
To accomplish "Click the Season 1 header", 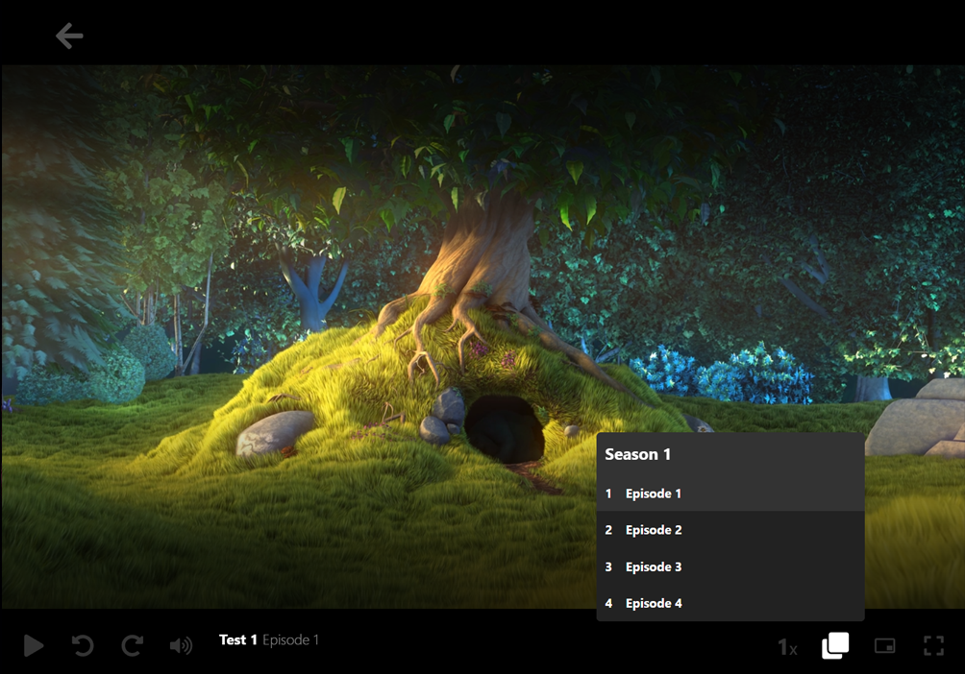I will pyautogui.click(x=638, y=454).
